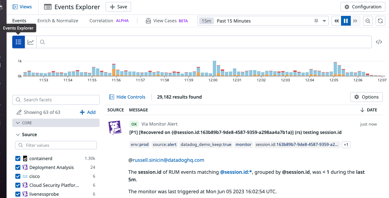Uncheck the Deployment Analysis source
The image size is (389, 198).
(x=18, y=167)
